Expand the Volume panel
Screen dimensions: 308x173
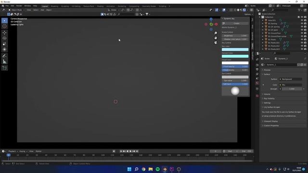267,94
